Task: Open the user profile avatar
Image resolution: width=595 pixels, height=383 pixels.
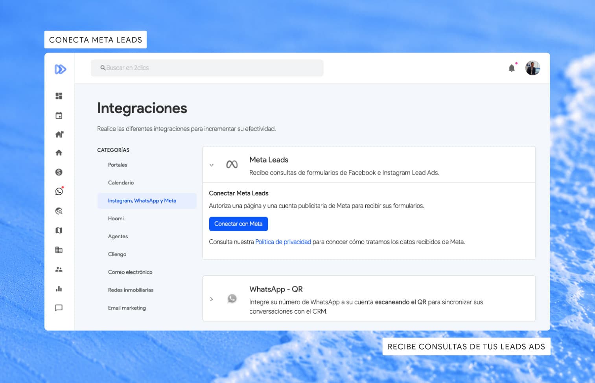Action: (533, 68)
